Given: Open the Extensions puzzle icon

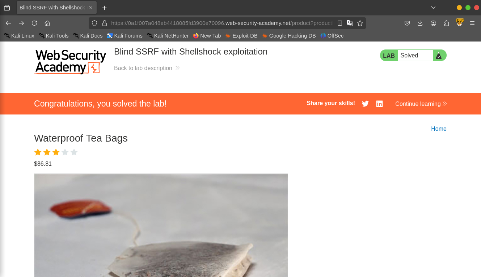Looking at the screenshot, I should point(446,23).
